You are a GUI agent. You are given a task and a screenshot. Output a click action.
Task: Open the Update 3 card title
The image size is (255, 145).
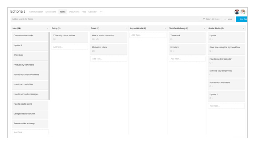pyautogui.click(x=174, y=47)
